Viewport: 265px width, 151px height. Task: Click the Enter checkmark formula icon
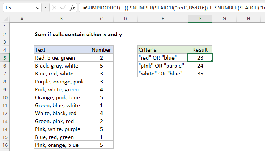[x=63, y=8]
